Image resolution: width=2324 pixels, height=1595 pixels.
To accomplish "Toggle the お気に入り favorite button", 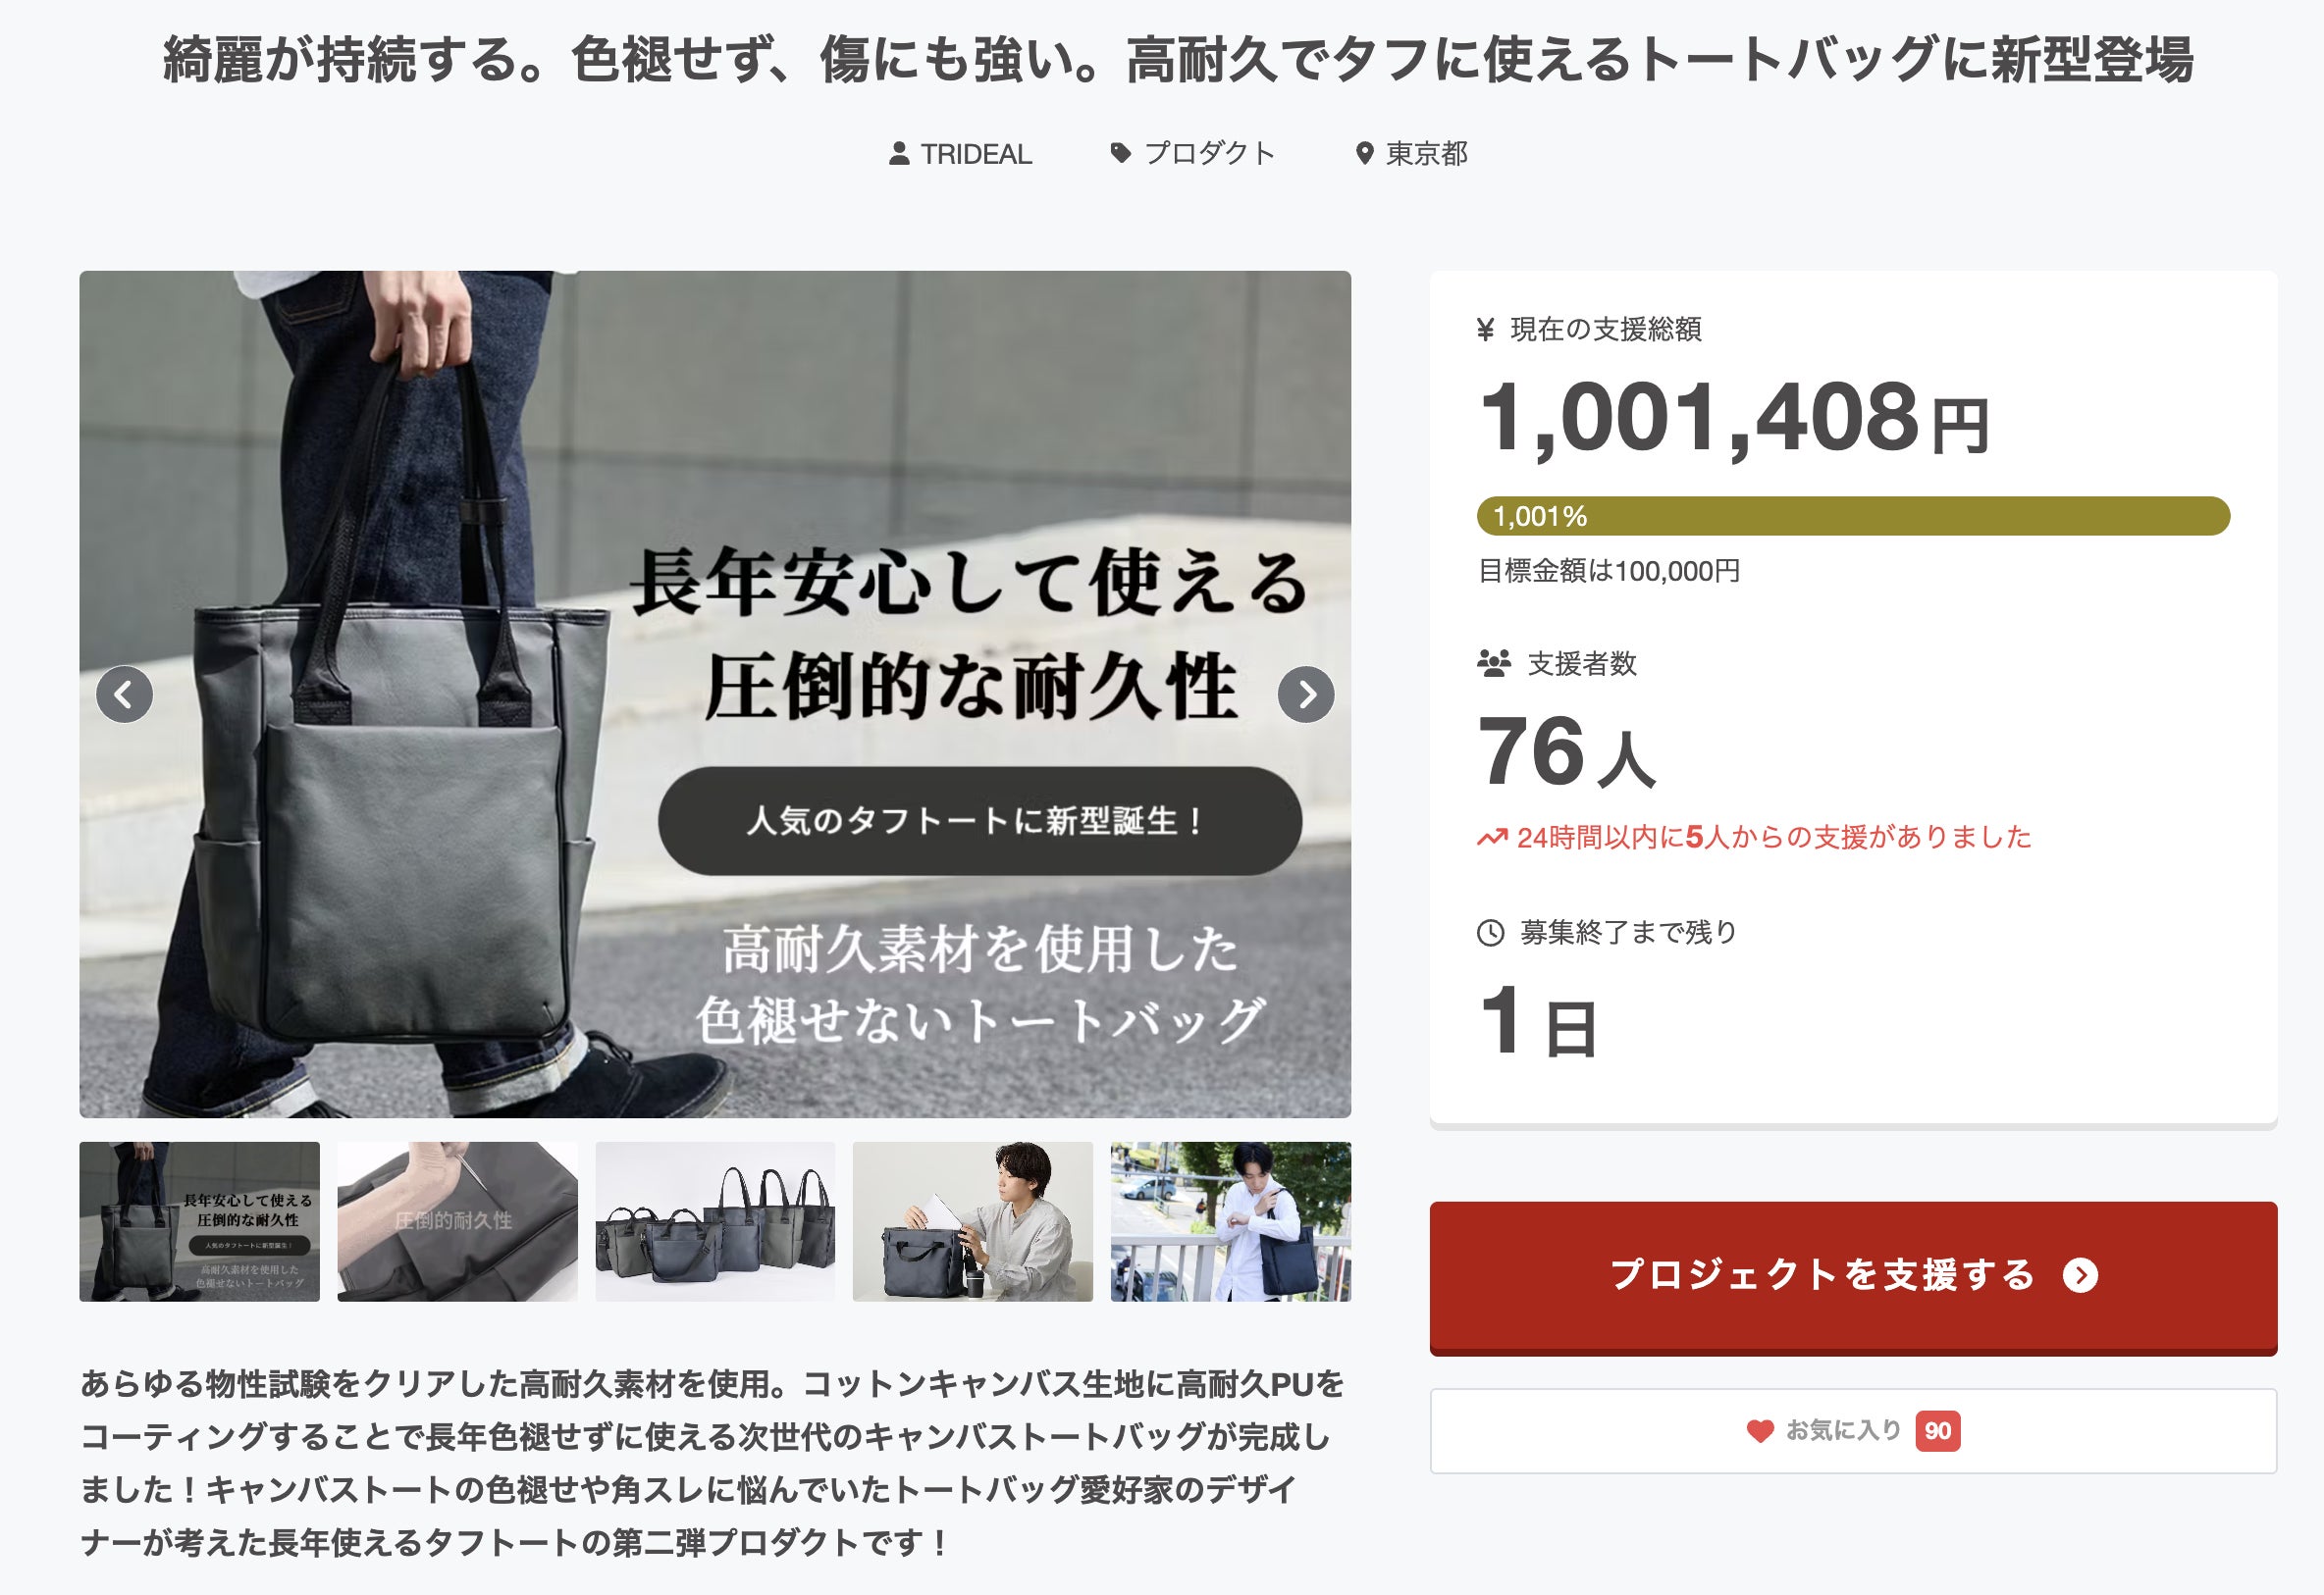I will (x=1853, y=1431).
